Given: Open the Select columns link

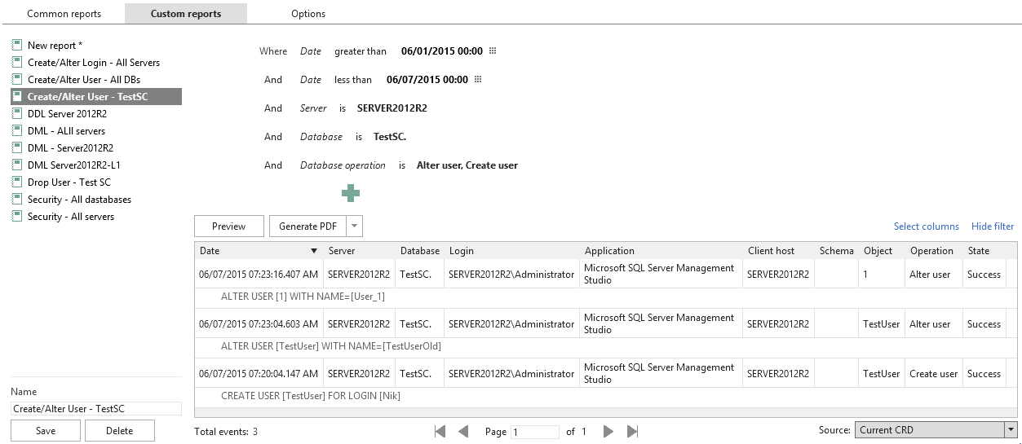Looking at the screenshot, I should click(927, 226).
